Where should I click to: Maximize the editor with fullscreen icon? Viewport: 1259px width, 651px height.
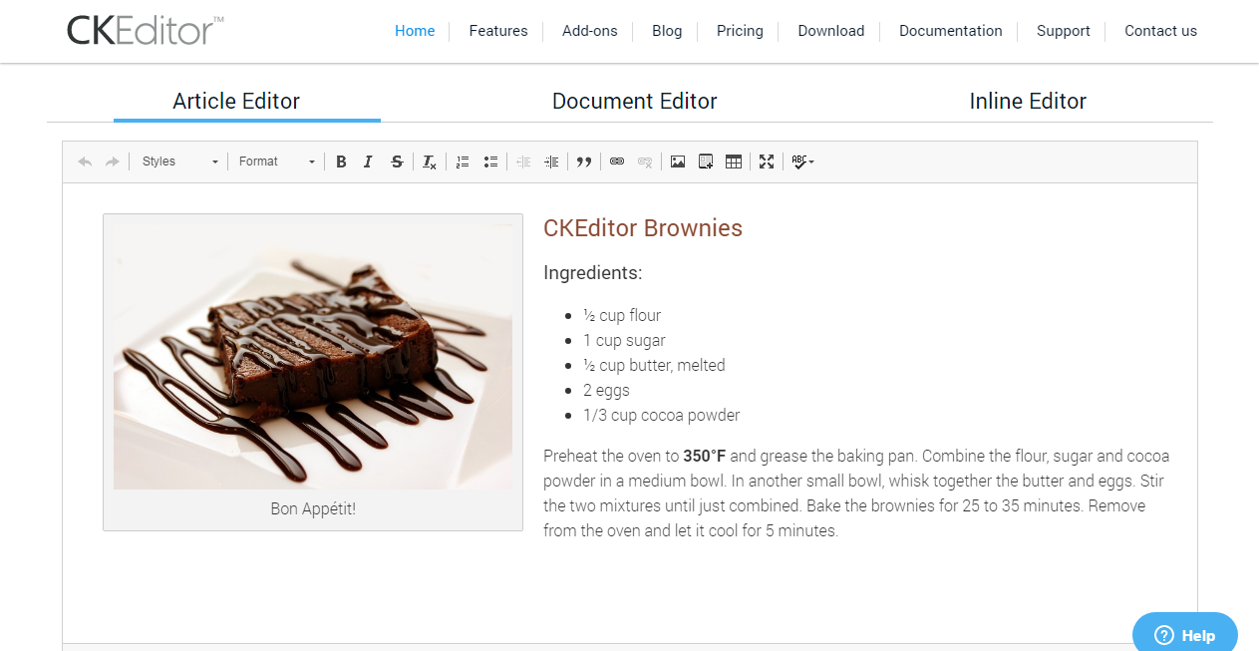pyautogui.click(x=767, y=162)
